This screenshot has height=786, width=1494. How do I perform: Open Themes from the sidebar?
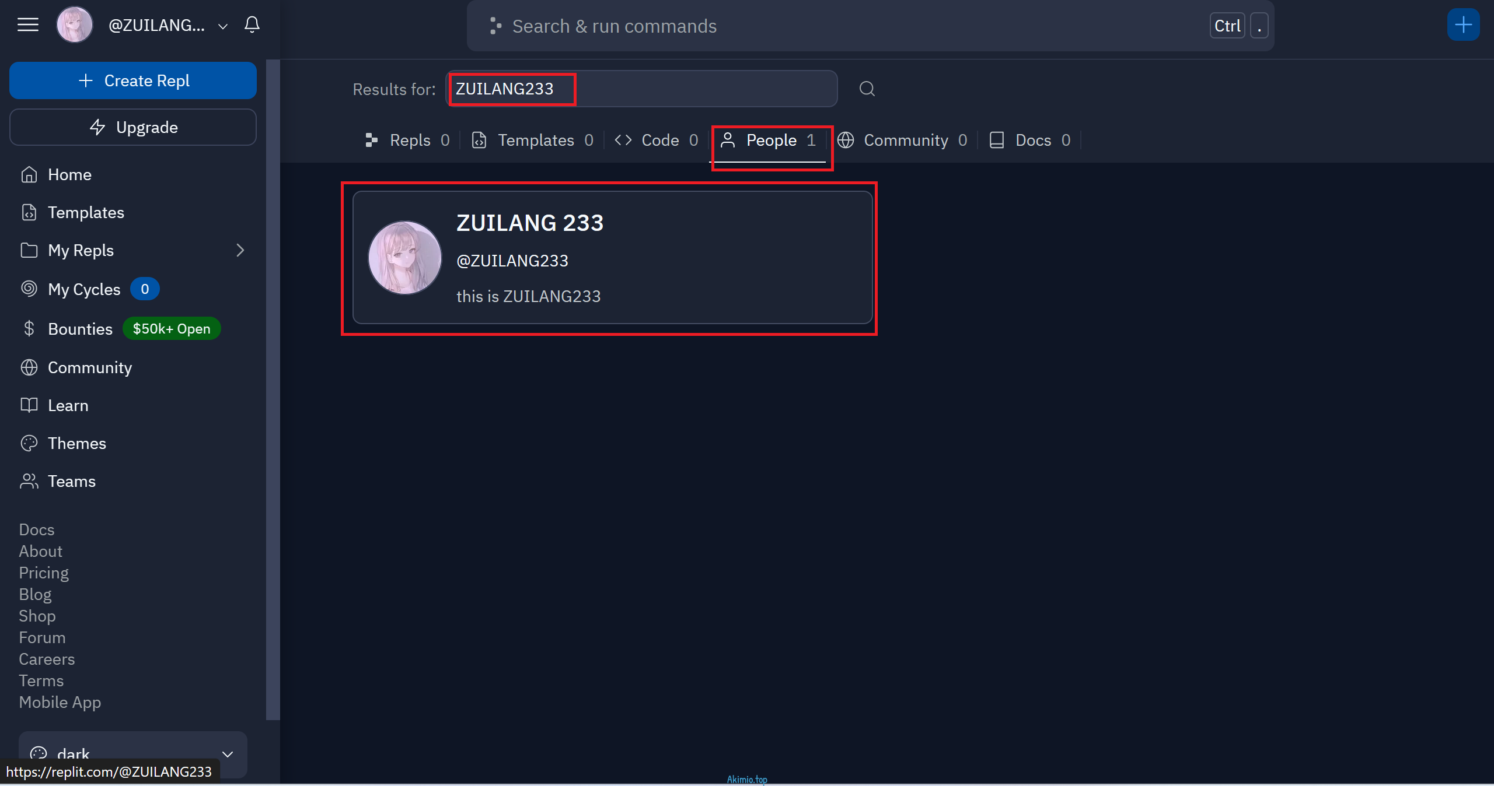point(76,443)
